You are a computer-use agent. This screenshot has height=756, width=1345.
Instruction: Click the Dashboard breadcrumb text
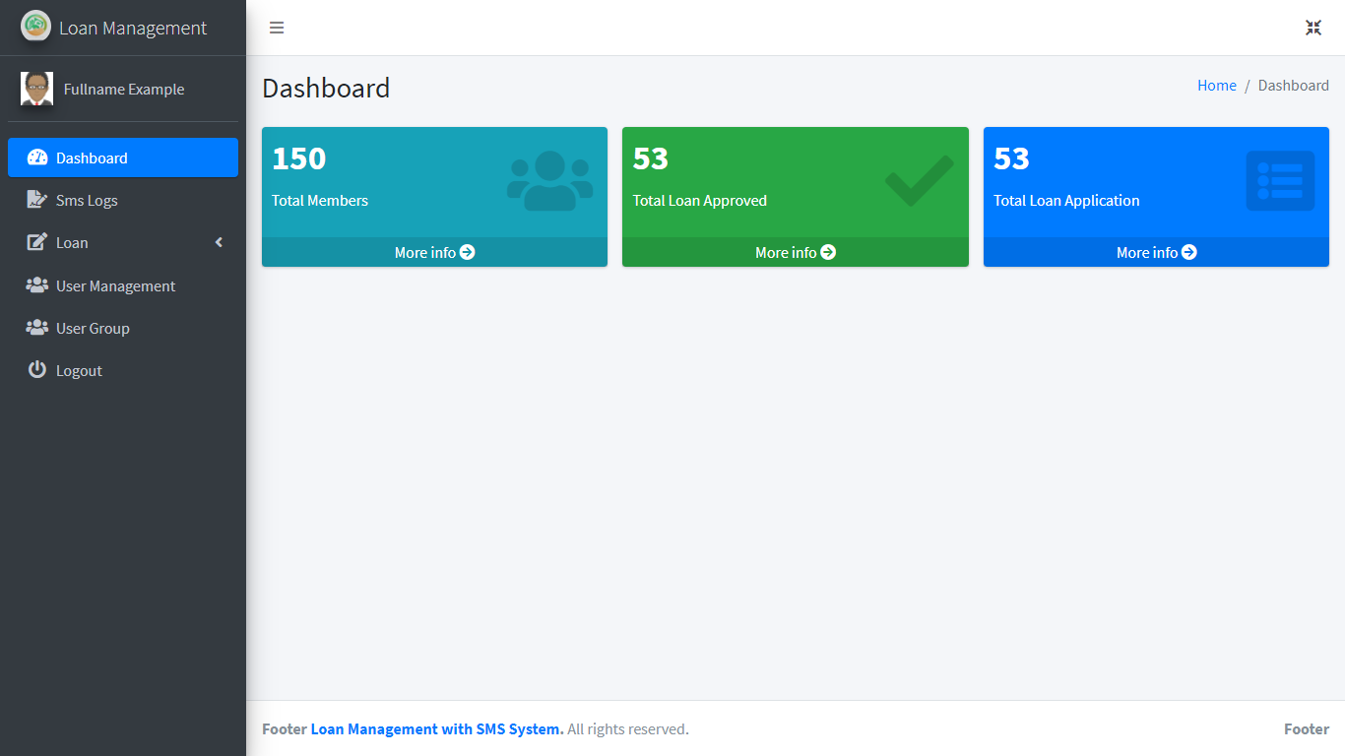pyautogui.click(x=1294, y=86)
